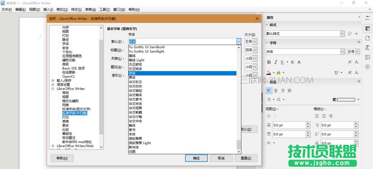The width and height of the screenshot is (373, 169).
Task: Open the 格式 menu
Action: pos(62,10)
